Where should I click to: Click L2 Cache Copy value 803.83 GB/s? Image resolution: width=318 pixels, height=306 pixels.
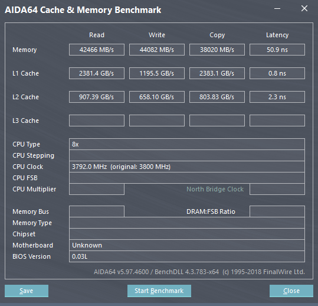click(x=217, y=97)
